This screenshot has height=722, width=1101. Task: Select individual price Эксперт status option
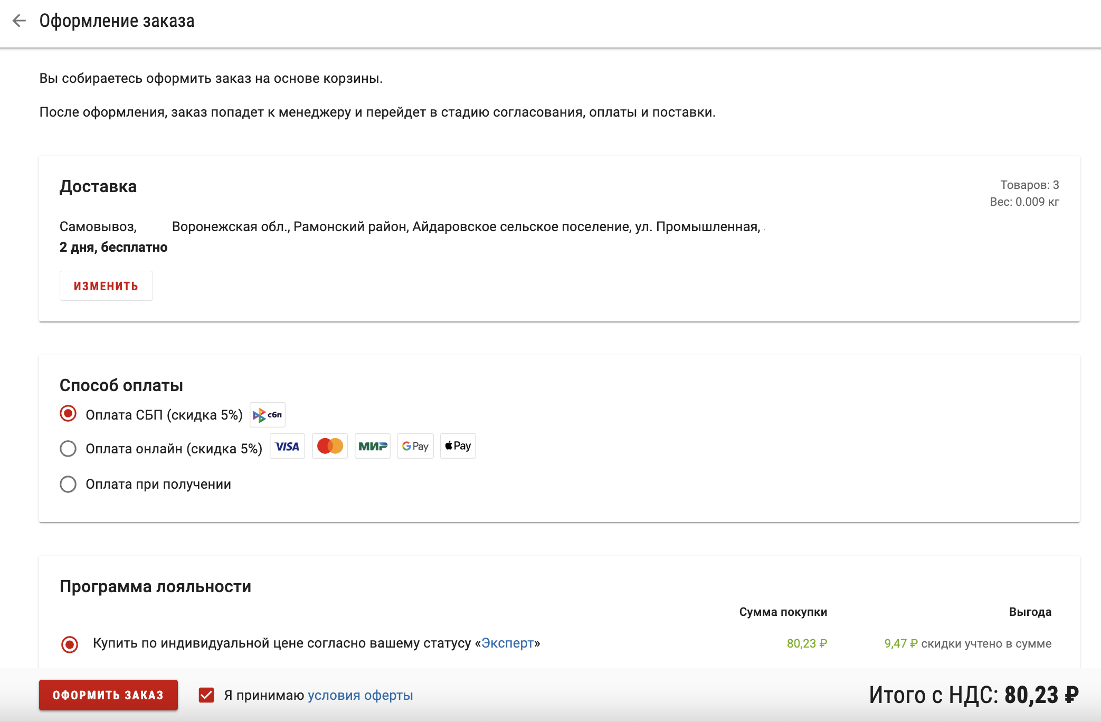[x=70, y=644]
